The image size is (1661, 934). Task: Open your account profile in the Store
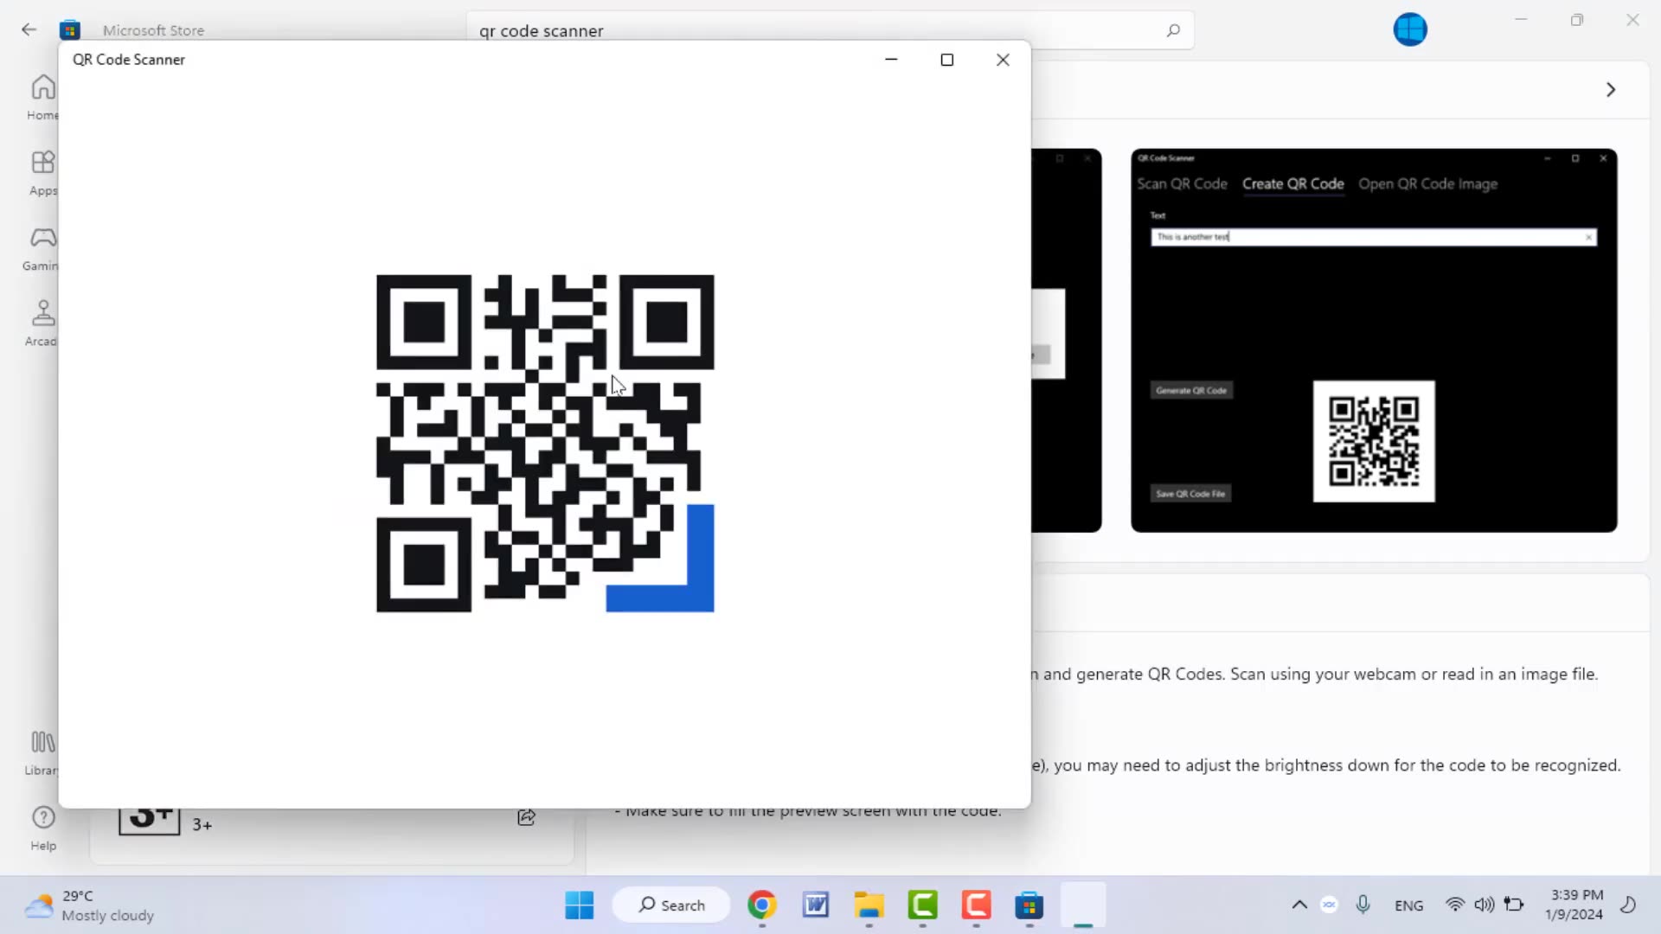(1410, 29)
